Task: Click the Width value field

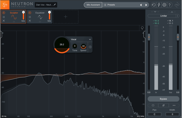Action: pyautogui.click(x=172, y=114)
